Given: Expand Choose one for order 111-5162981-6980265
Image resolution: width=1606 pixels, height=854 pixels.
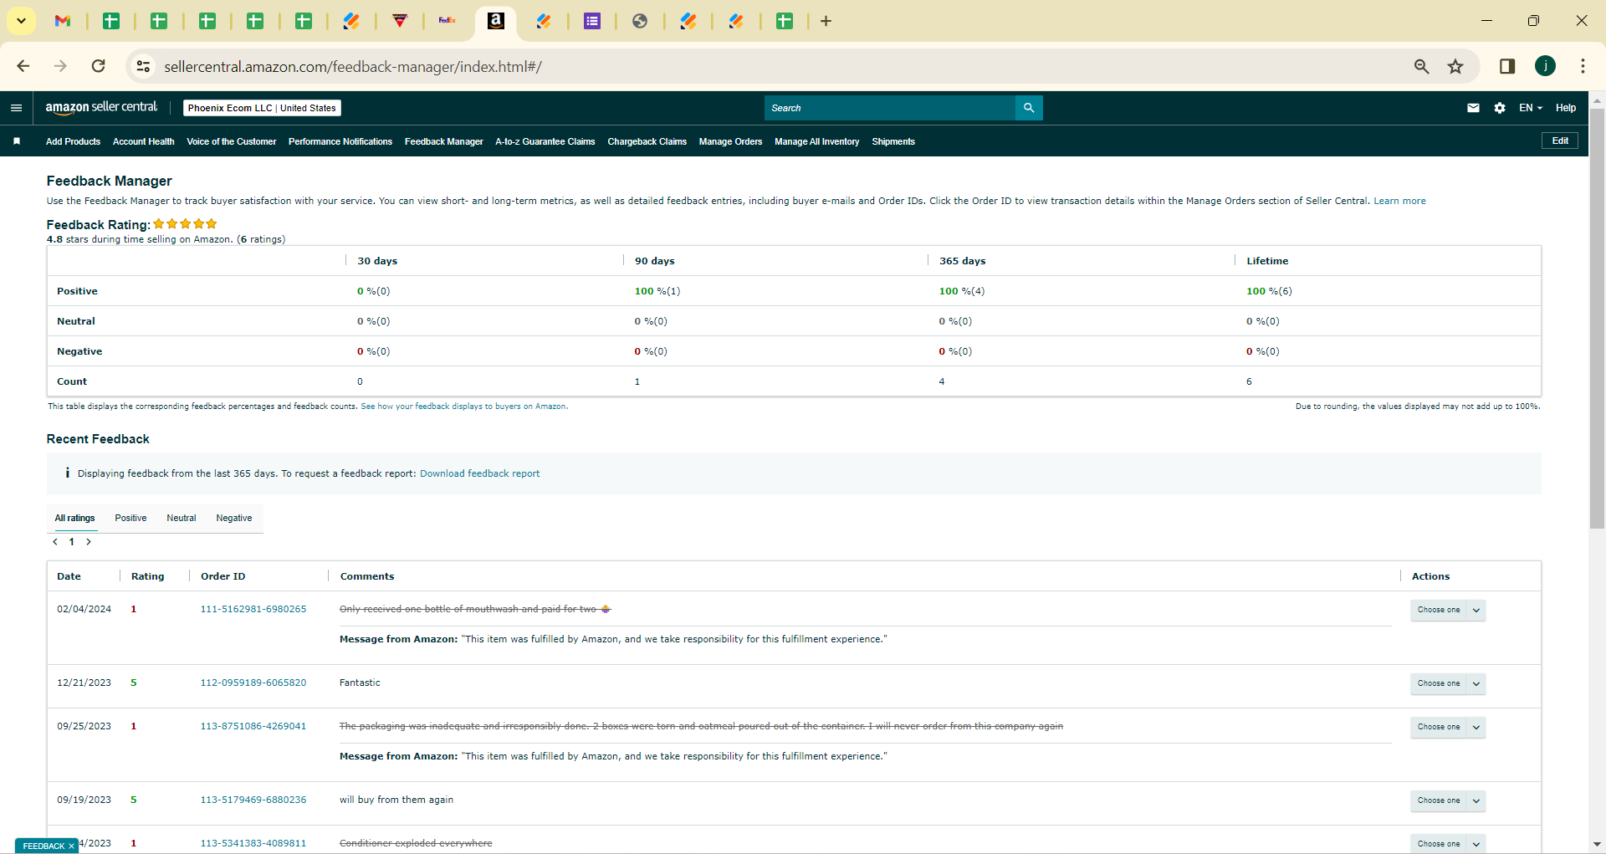Looking at the screenshot, I should tap(1447, 610).
